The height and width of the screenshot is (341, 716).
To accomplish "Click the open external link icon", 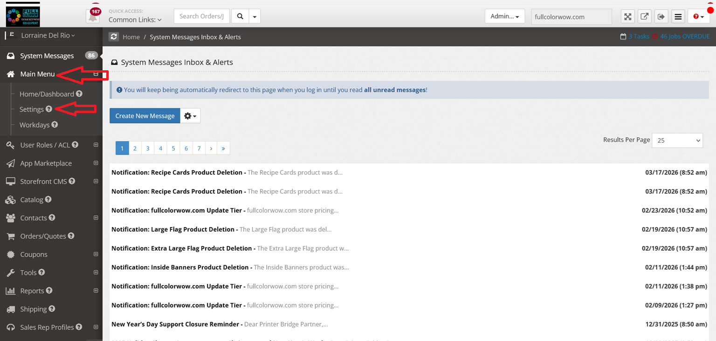I will coord(644,17).
